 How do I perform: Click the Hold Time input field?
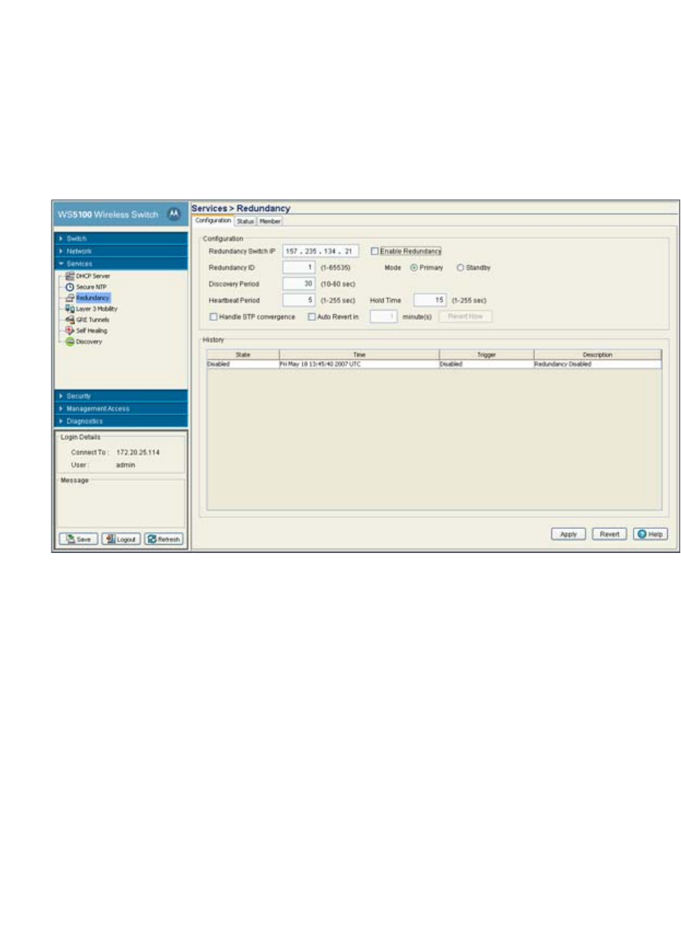430,301
